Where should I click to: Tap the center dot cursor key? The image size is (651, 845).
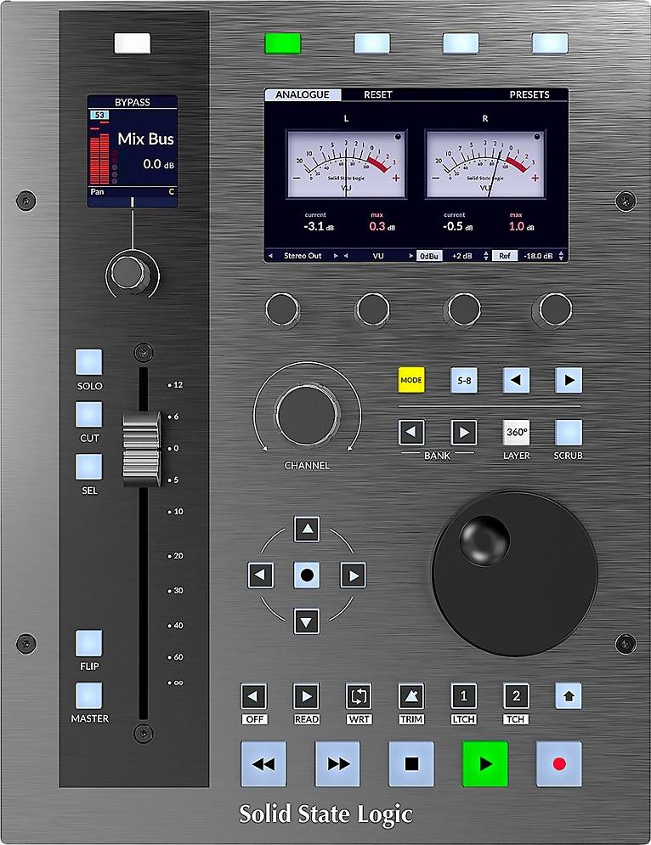coord(307,575)
